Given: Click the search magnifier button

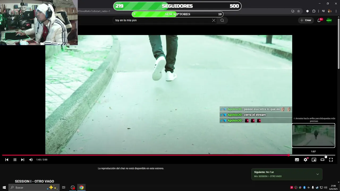Looking at the screenshot, I should [222, 20].
